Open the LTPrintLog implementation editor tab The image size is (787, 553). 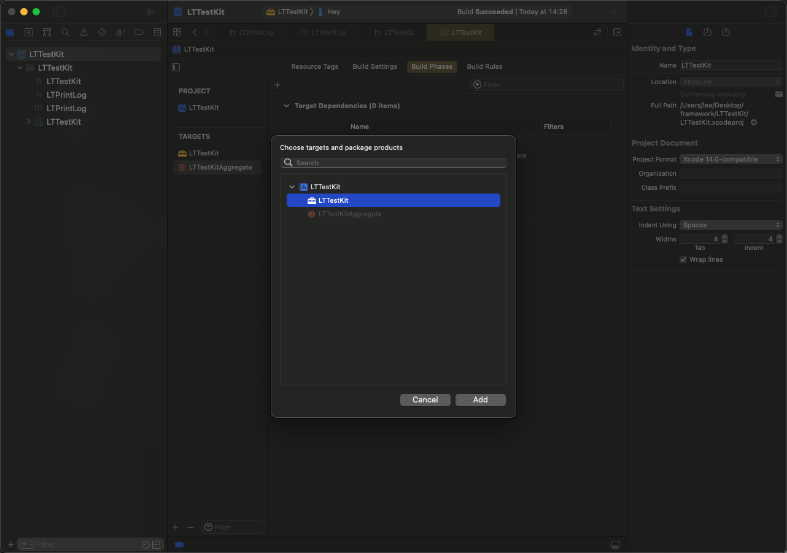pos(324,33)
